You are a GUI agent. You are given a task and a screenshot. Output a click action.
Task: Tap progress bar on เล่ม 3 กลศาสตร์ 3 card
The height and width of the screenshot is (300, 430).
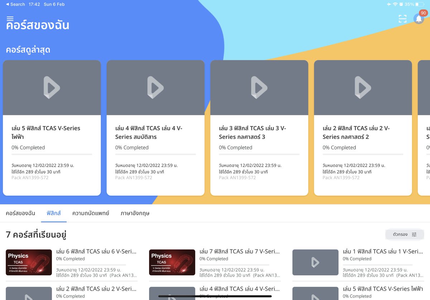(x=259, y=154)
